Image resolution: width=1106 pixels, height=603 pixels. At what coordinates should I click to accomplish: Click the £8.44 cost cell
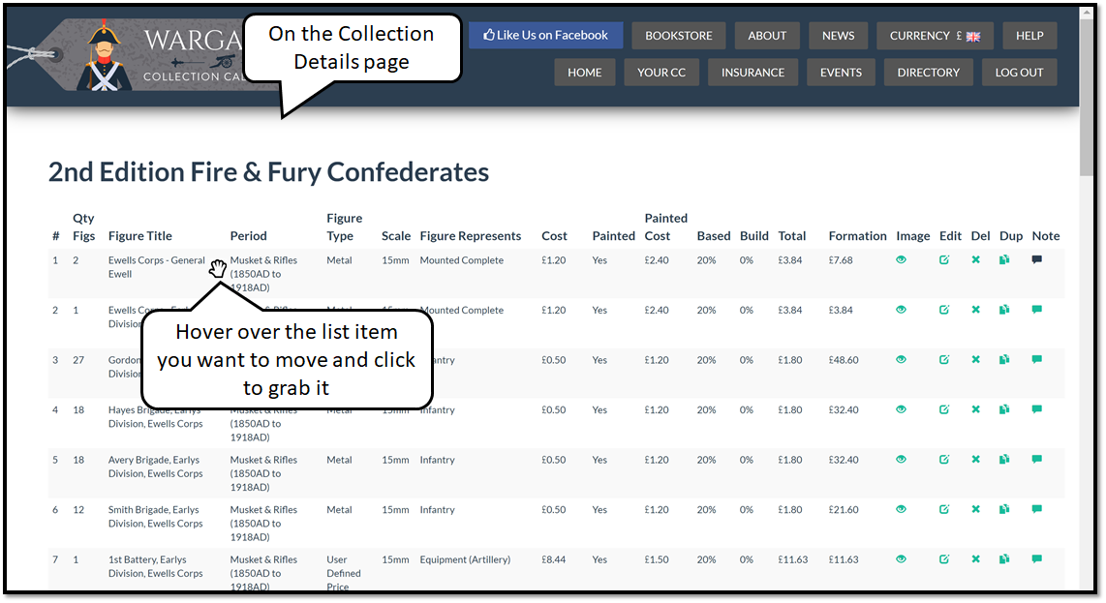click(554, 559)
